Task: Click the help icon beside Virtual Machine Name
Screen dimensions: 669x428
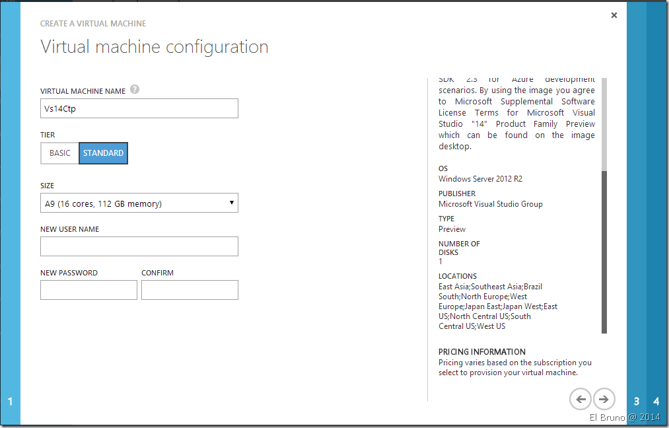Action: click(x=135, y=90)
